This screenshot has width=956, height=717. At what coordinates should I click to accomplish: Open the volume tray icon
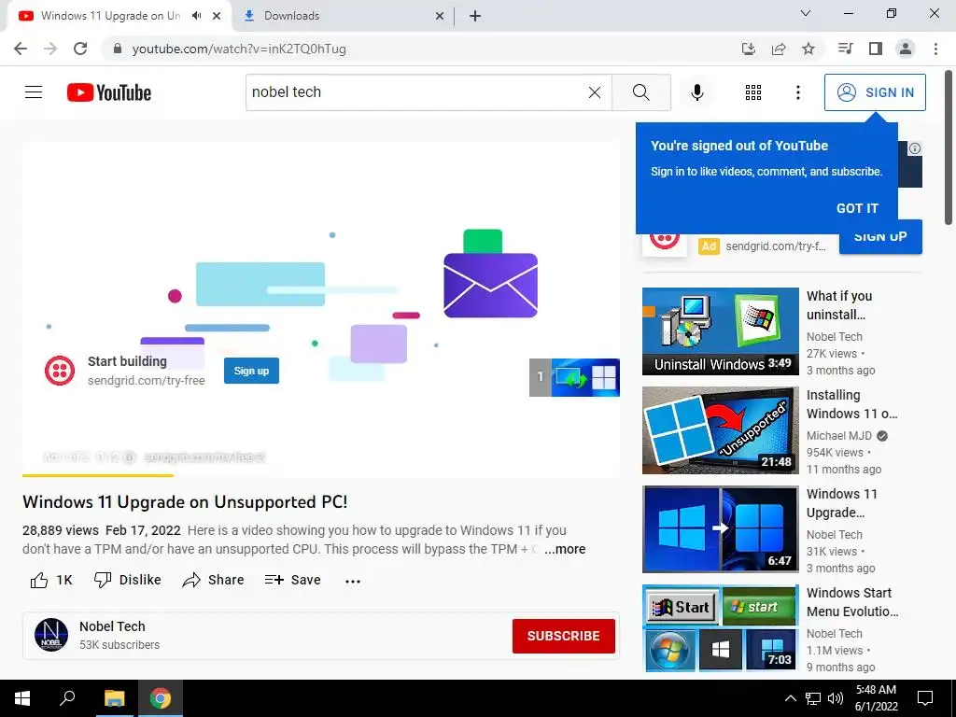[836, 698]
